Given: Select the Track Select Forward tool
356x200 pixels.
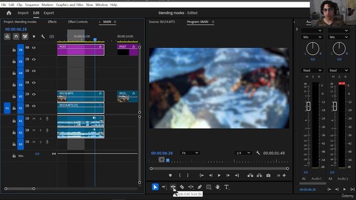Looking at the screenshot, I should 165,187.
